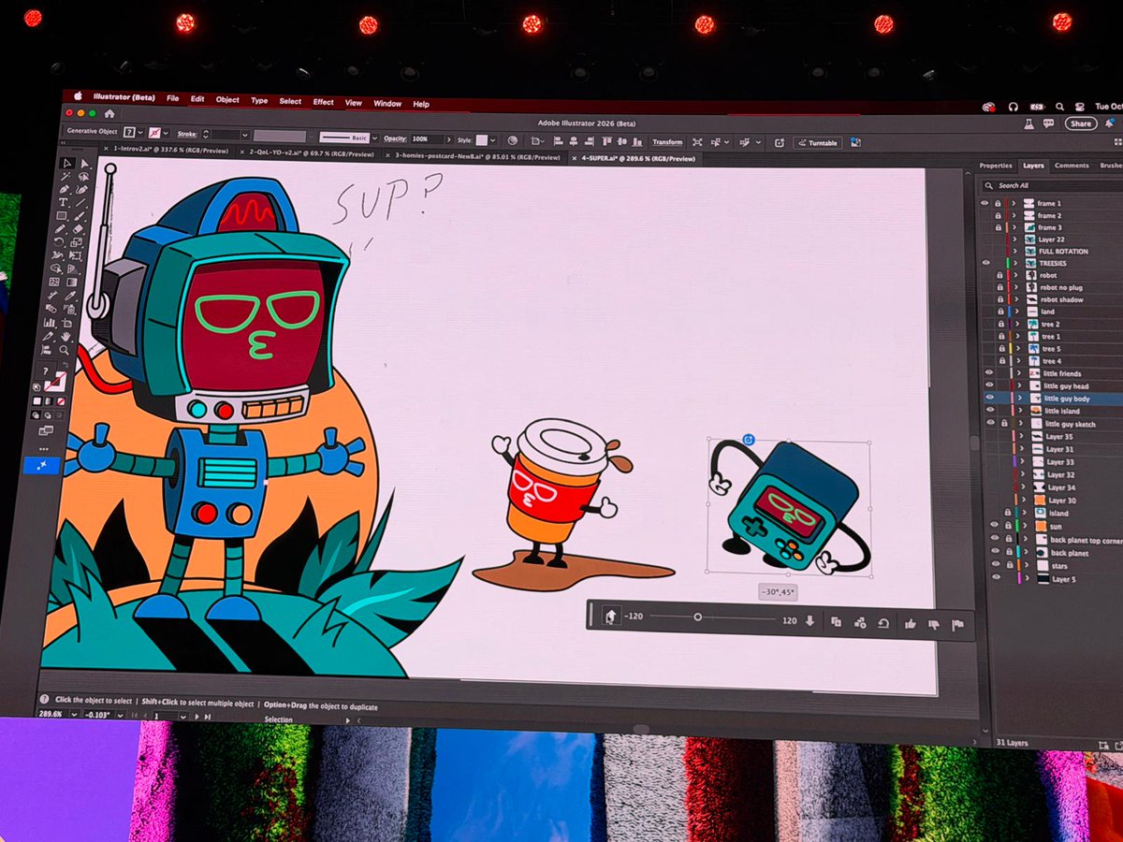
Task: Click the generative badge on selected object
Action: (748, 439)
